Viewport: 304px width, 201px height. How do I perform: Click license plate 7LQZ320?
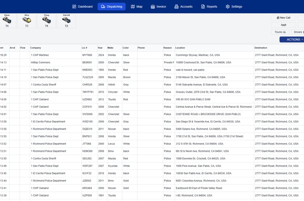[x=87, y=77]
